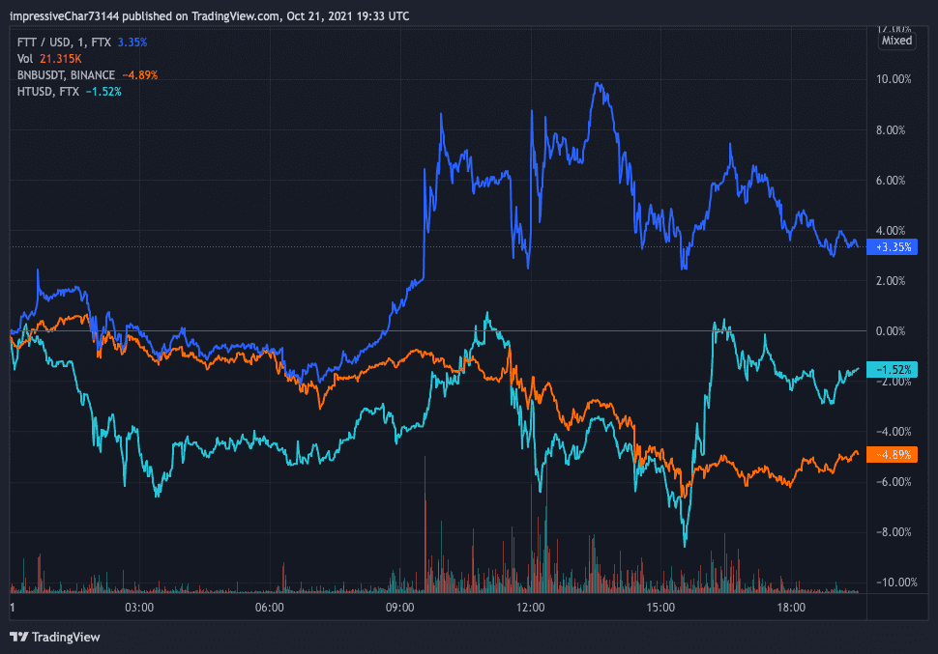The image size is (938, 654).
Task: Click the FTT legend 3.35% value
Action: tap(132, 43)
